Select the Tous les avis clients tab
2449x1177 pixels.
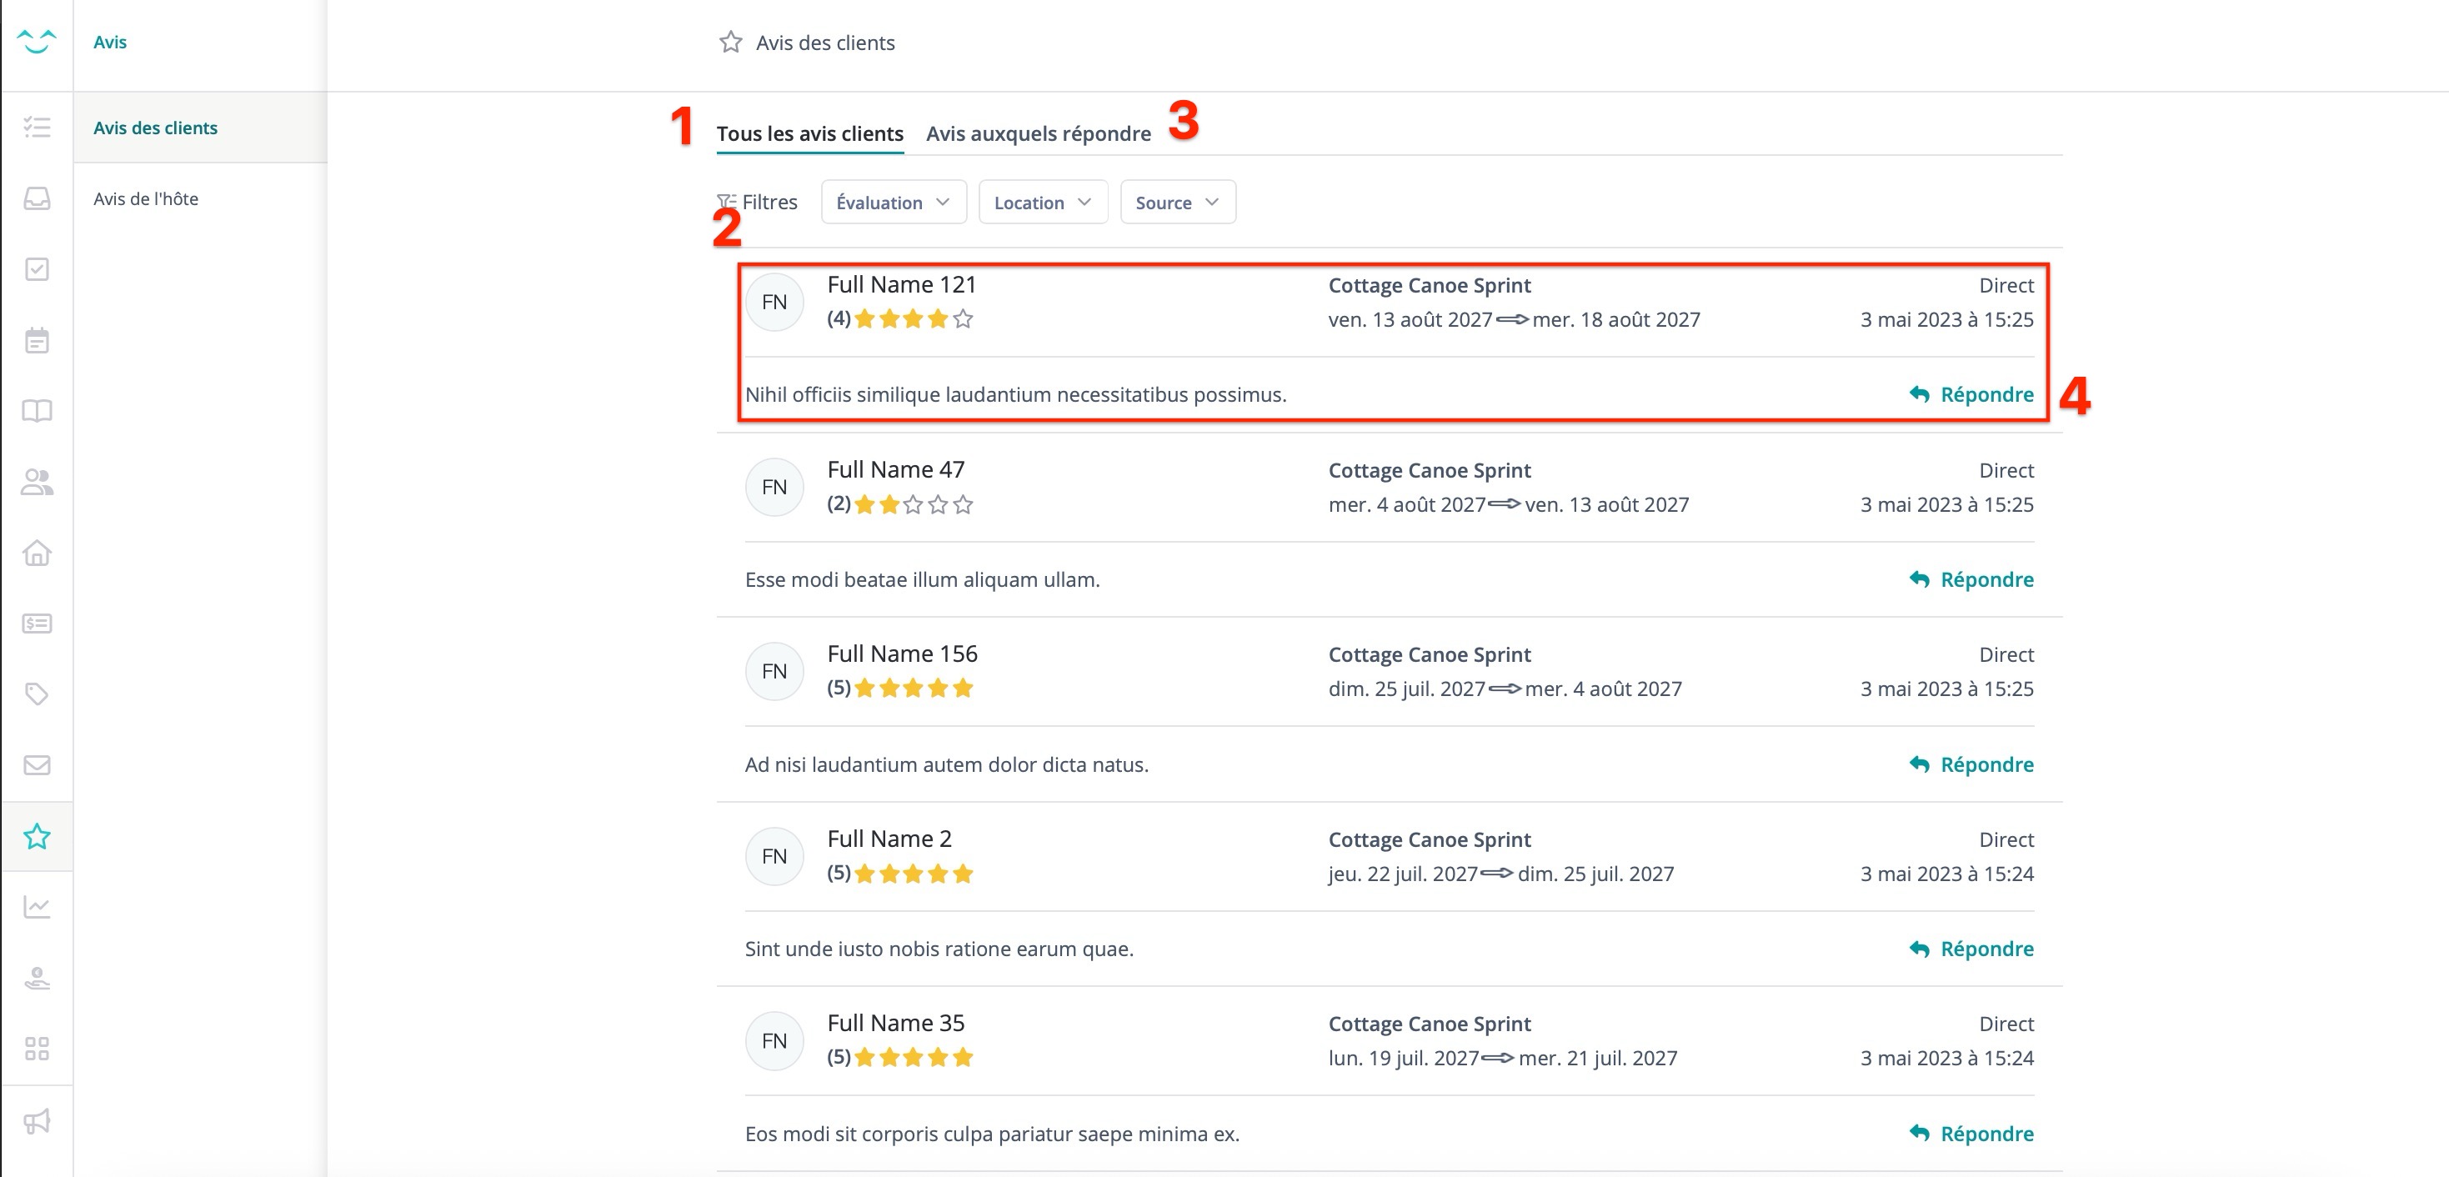coord(809,134)
